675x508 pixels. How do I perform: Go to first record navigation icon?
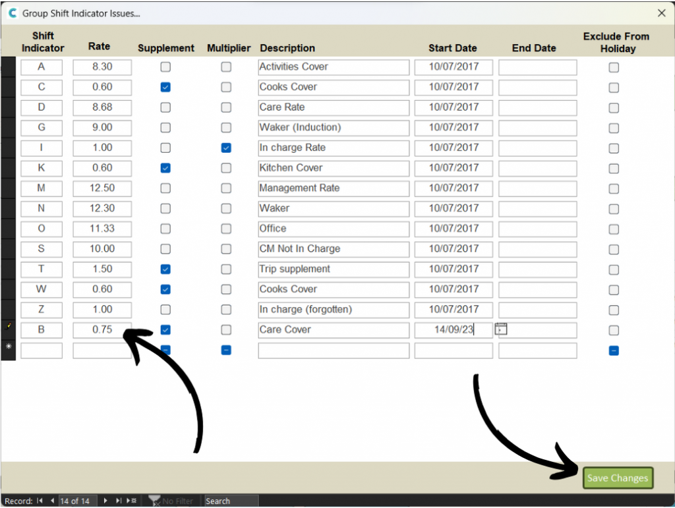click(40, 501)
